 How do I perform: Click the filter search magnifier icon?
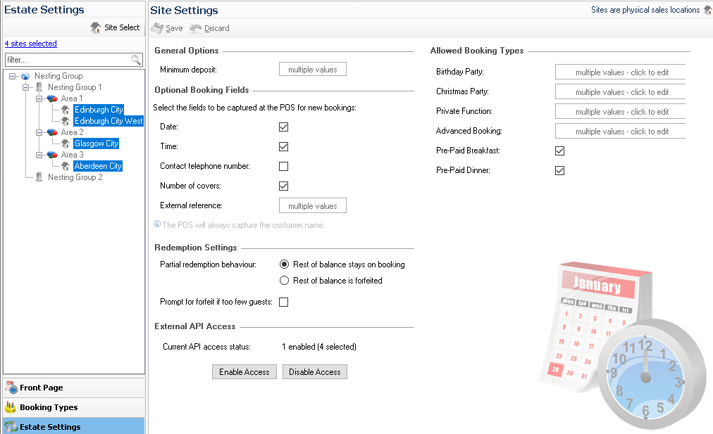136,60
